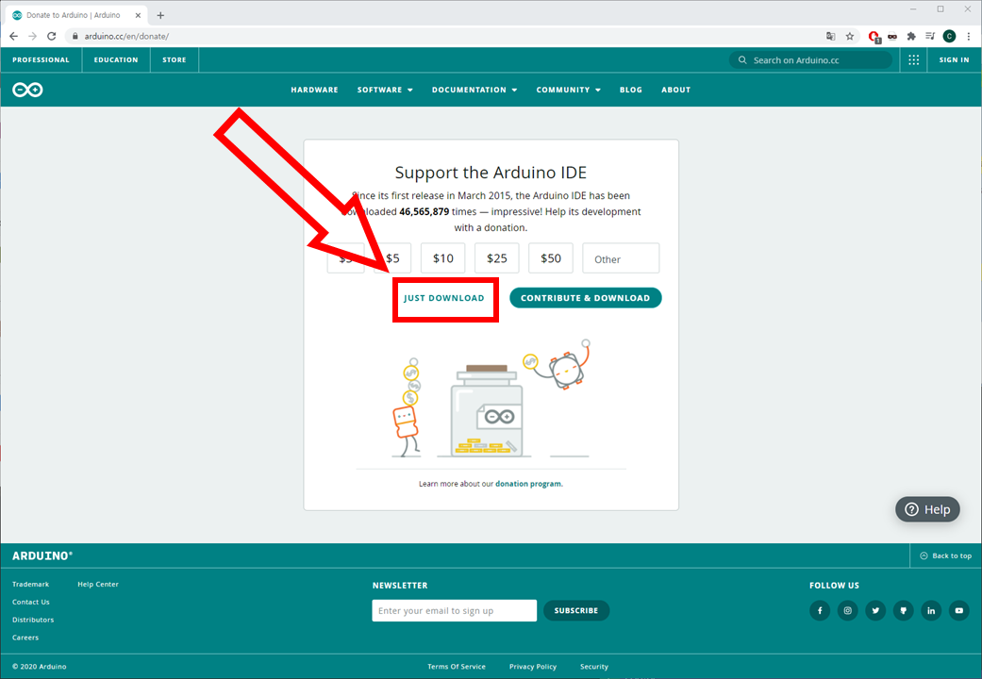Open a new browser tab
This screenshot has height=679, width=982.
coord(160,15)
